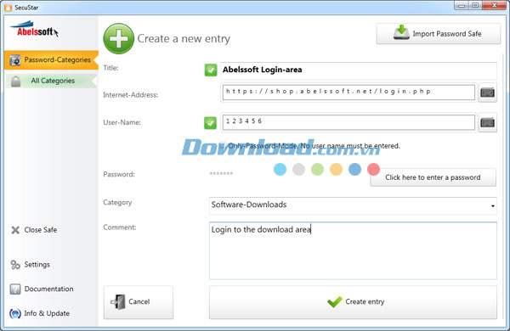Click the Cancel button
Viewport: 510px width, 331px height.
click(x=139, y=302)
